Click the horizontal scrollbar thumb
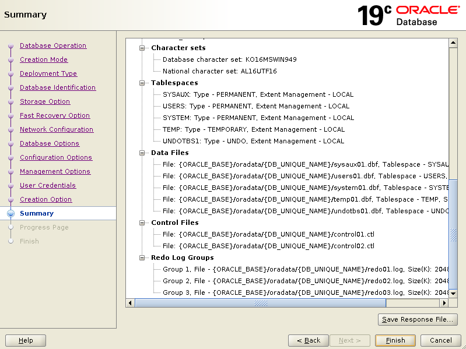The height and width of the screenshot is (349, 466). point(261,303)
